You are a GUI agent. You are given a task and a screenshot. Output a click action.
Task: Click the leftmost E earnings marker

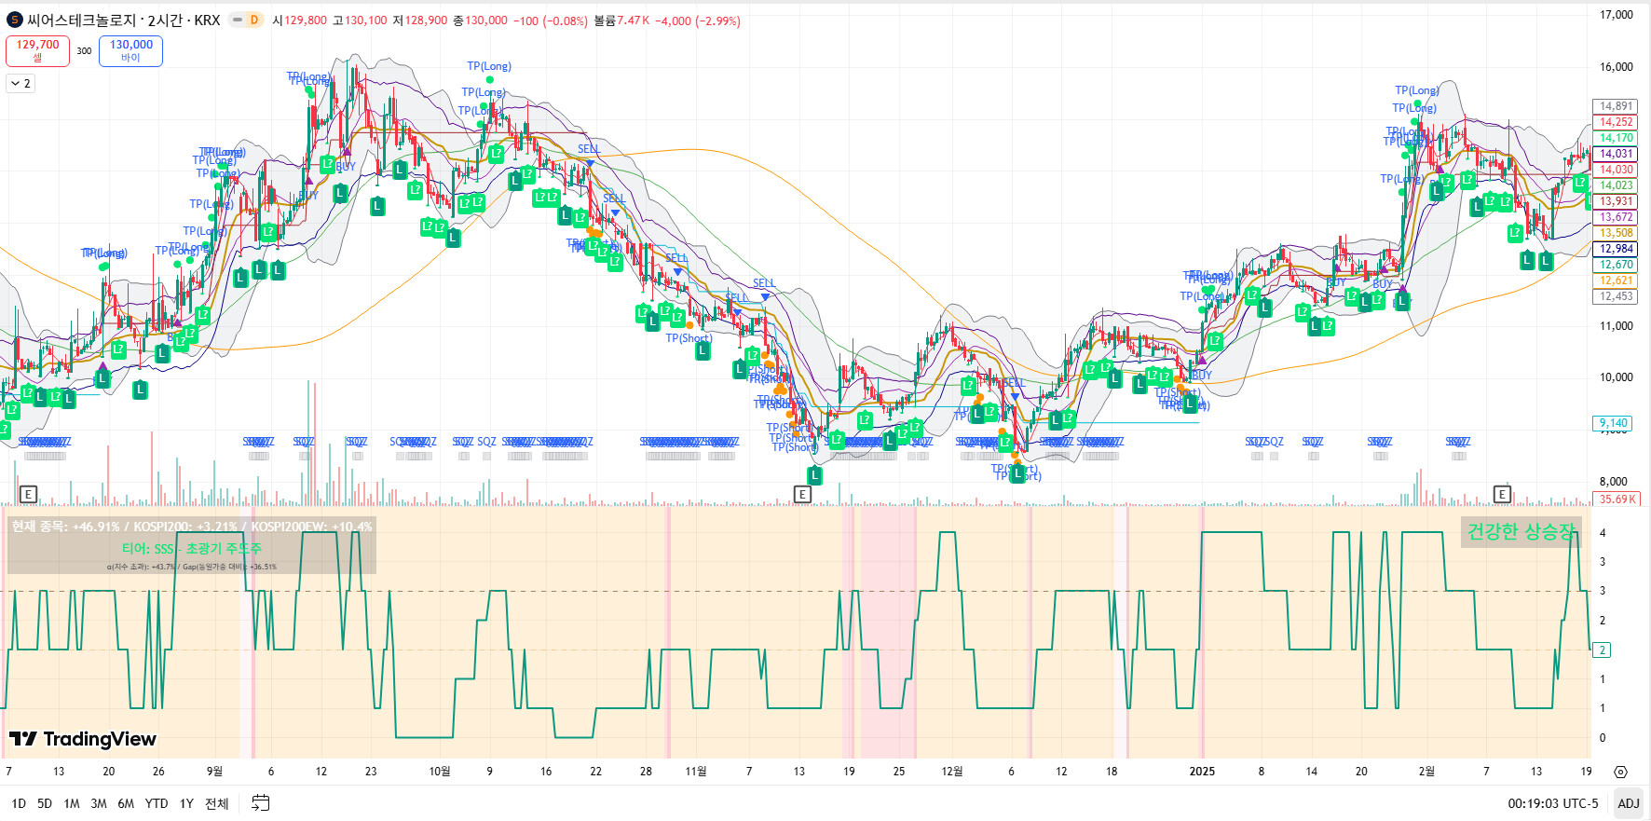(x=28, y=494)
